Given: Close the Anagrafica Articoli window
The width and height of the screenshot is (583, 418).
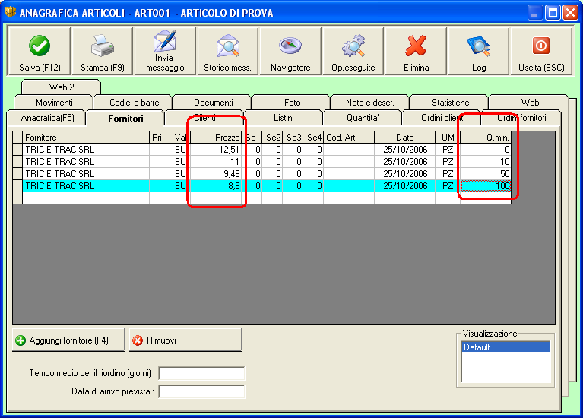Looking at the screenshot, I should pos(569,13).
